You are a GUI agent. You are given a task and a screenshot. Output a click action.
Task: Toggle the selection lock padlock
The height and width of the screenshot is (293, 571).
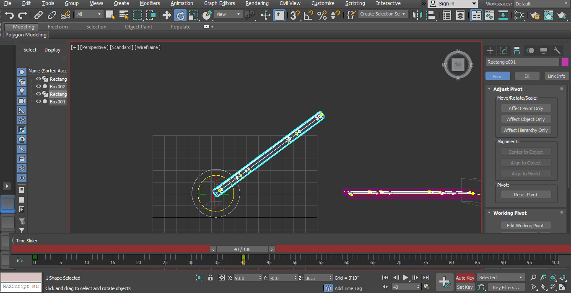pos(210,278)
